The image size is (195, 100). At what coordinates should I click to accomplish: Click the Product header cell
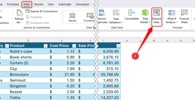coord(28,46)
